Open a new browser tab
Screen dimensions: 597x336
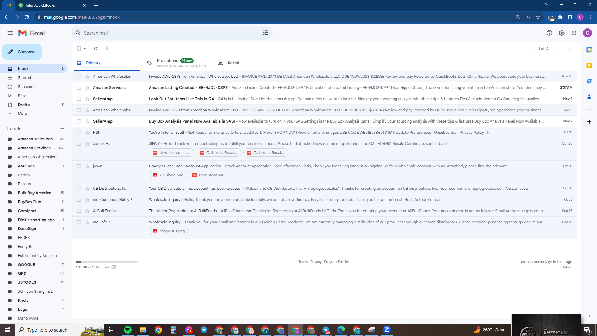[96, 5]
